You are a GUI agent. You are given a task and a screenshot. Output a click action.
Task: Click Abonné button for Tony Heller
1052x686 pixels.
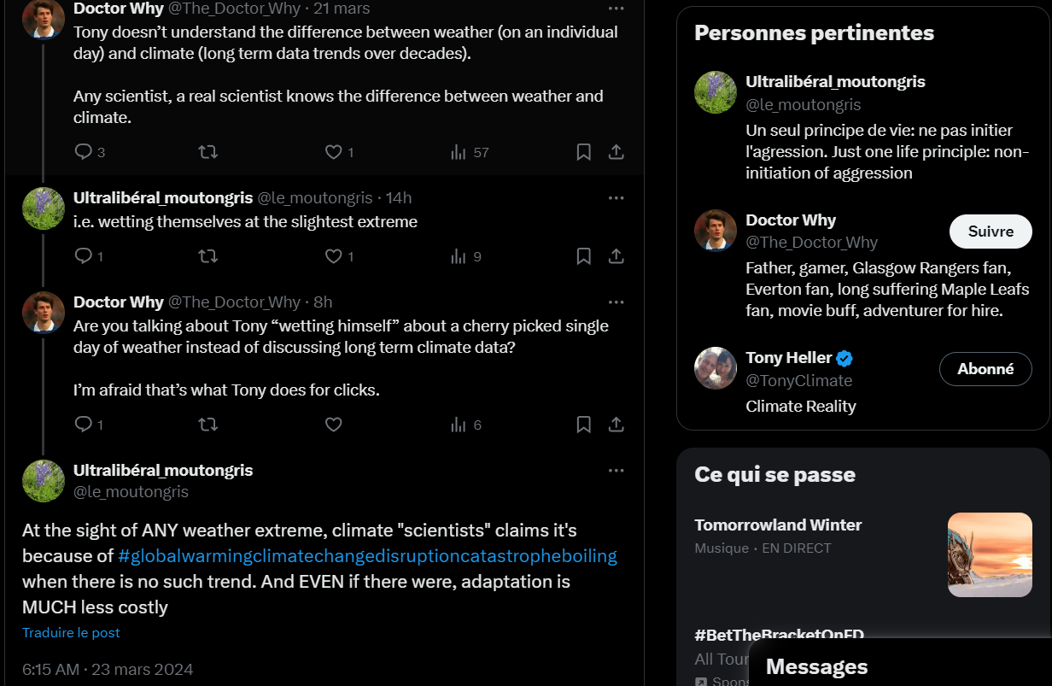[x=985, y=369]
